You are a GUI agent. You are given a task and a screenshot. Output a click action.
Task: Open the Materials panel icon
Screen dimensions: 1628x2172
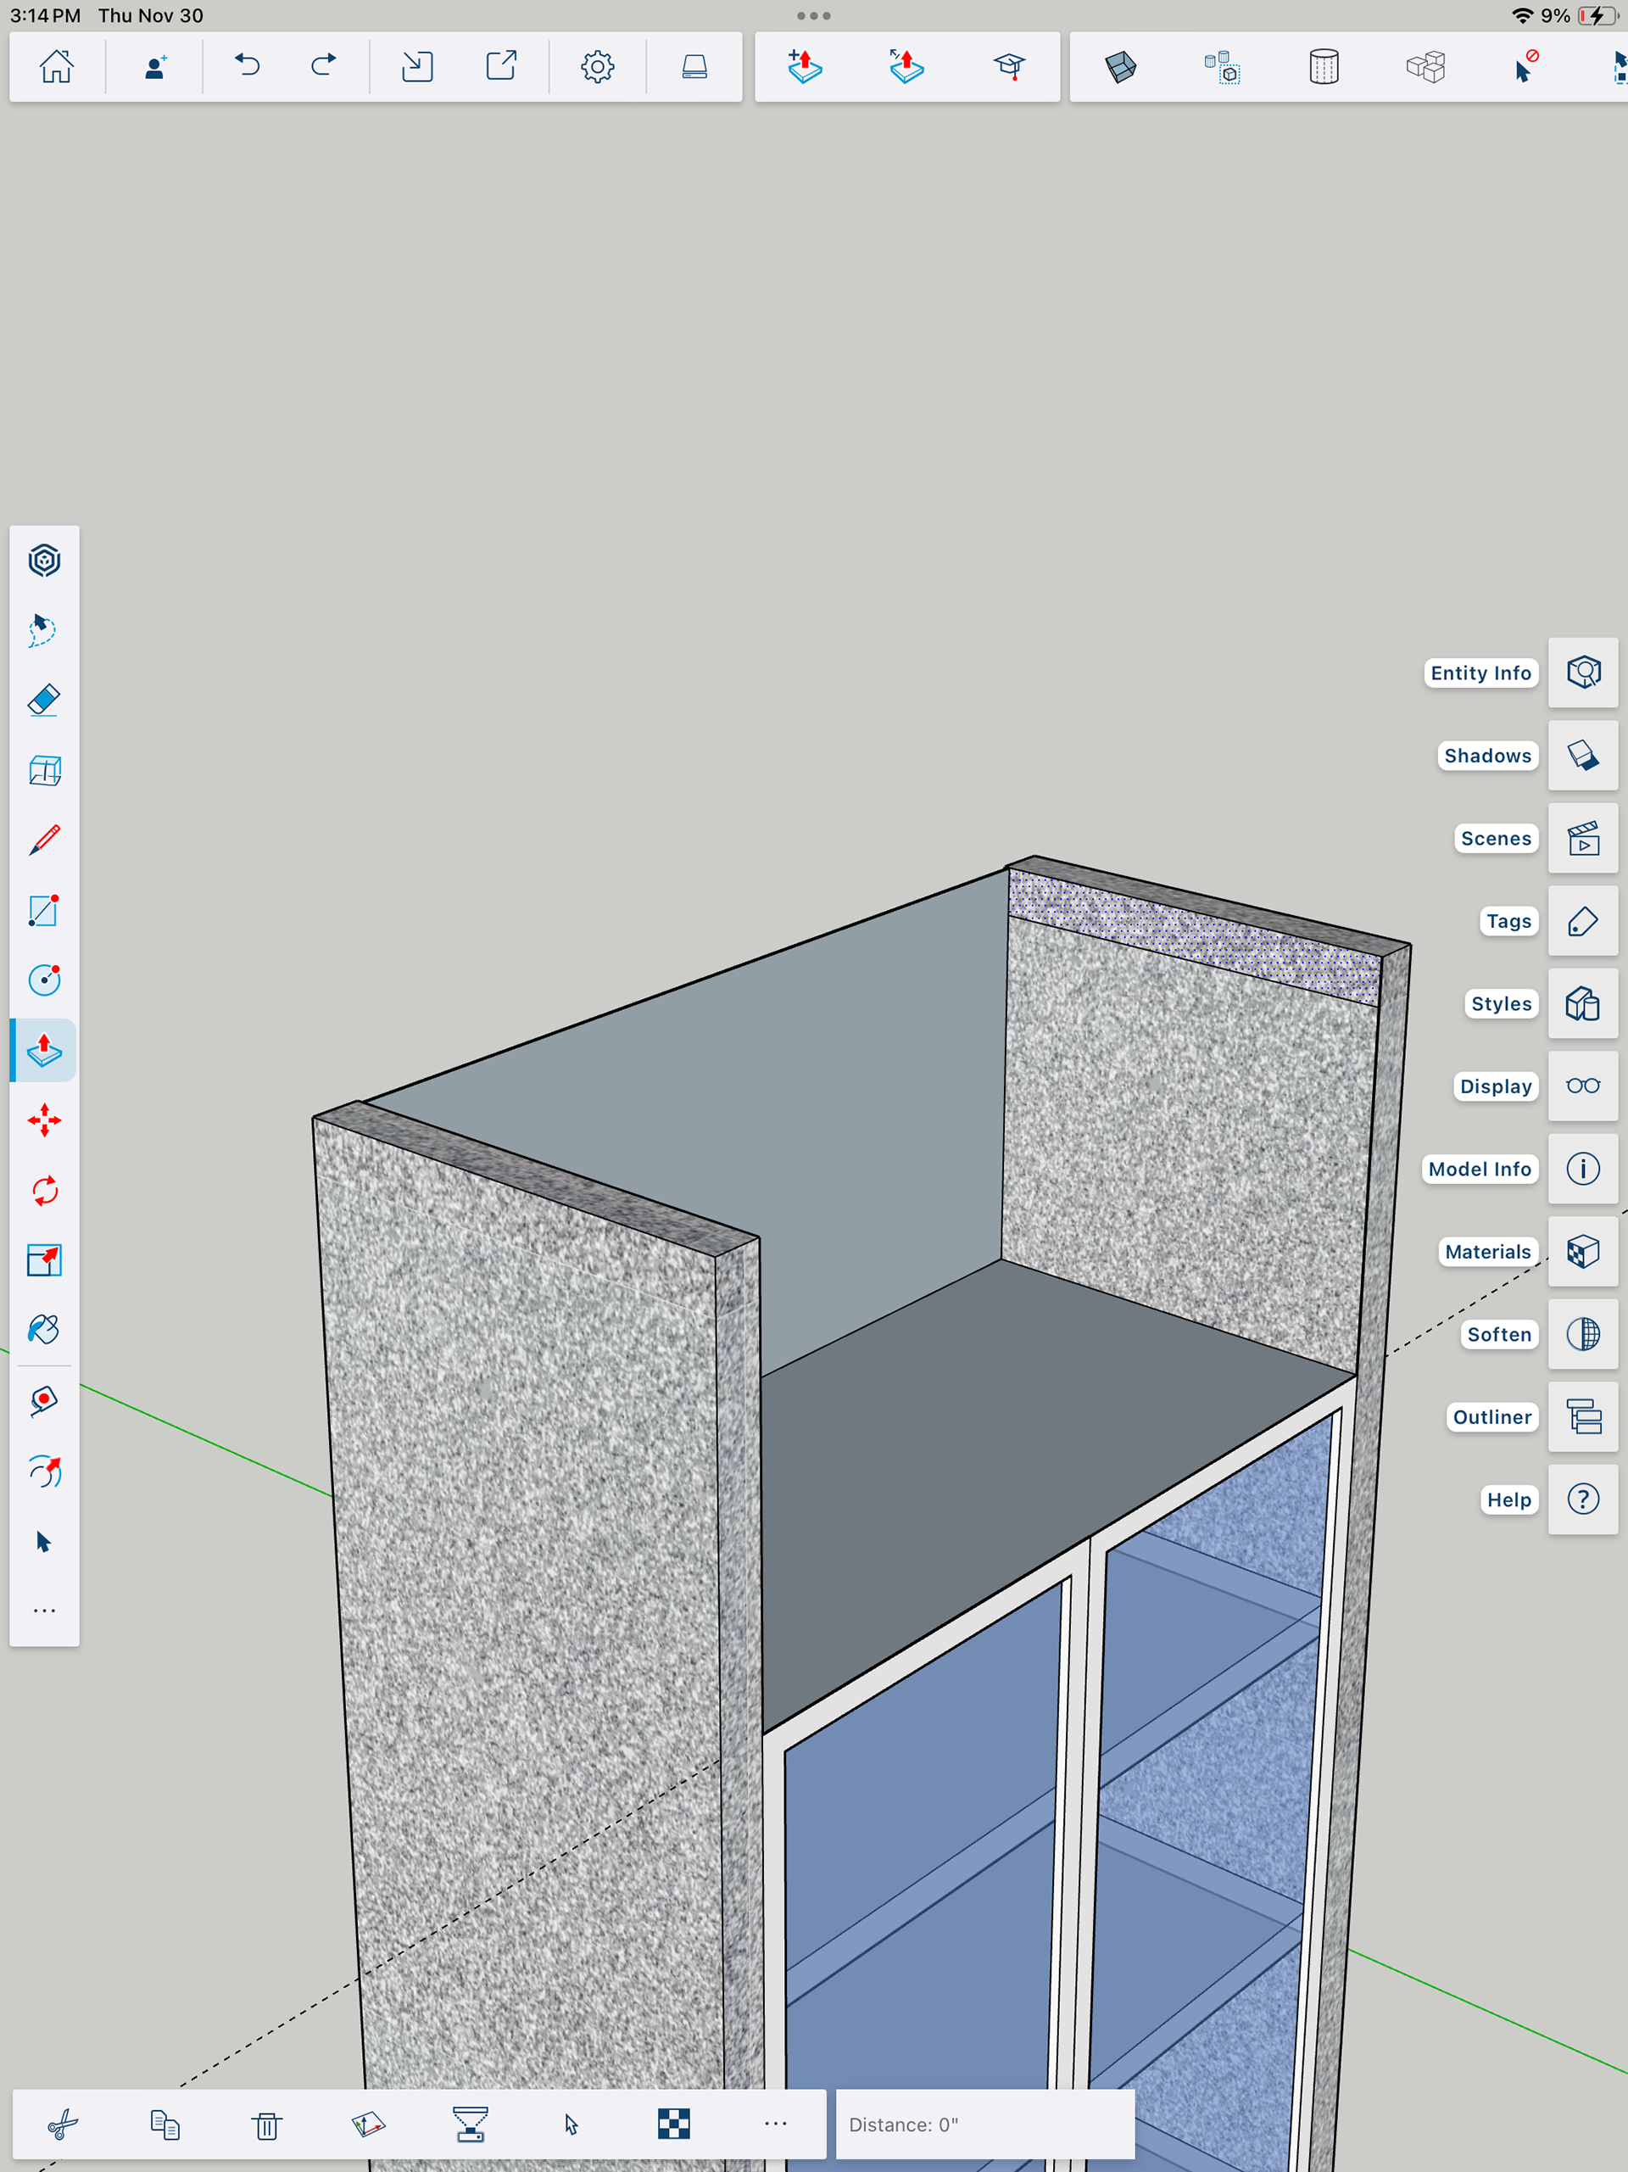click(x=1583, y=1252)
